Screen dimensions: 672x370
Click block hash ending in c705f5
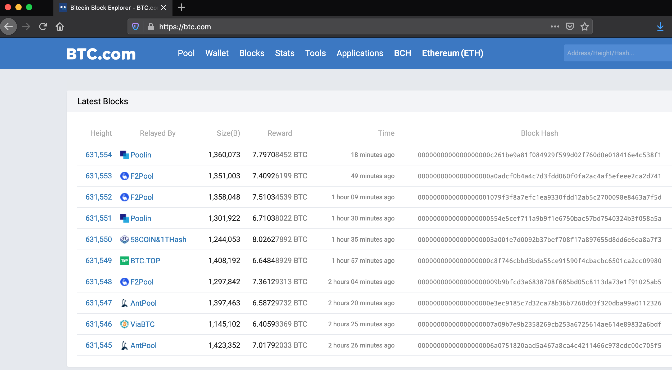[539, 345]
